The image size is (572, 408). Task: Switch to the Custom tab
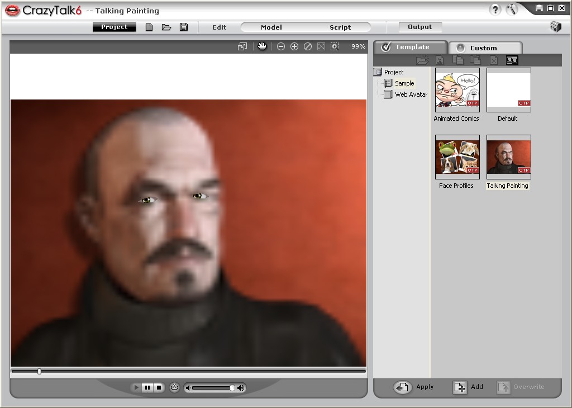(x=485, y=48)
